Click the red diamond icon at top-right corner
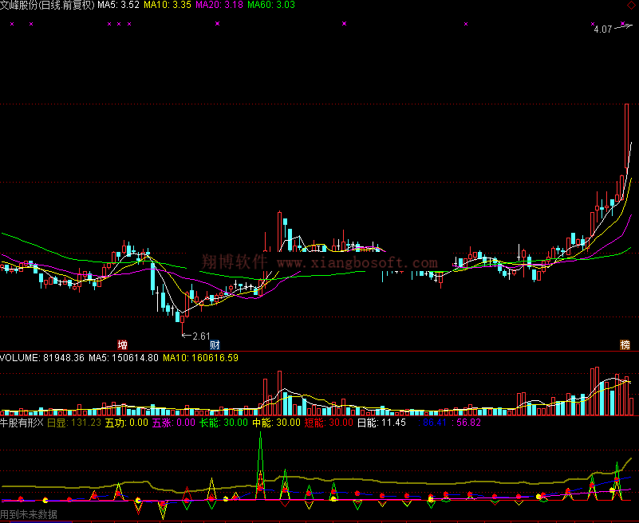The image size is (639, 523). pyautogui.click(x=631, y=5)
